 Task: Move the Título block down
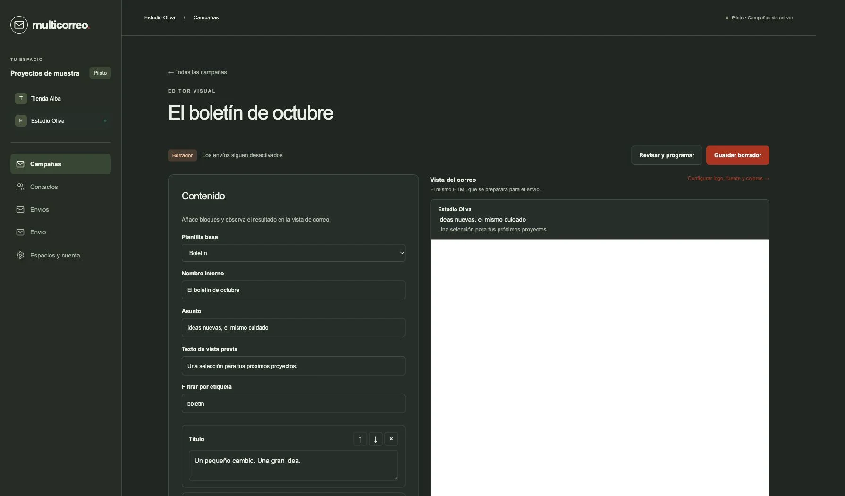[x=375, y=439]
